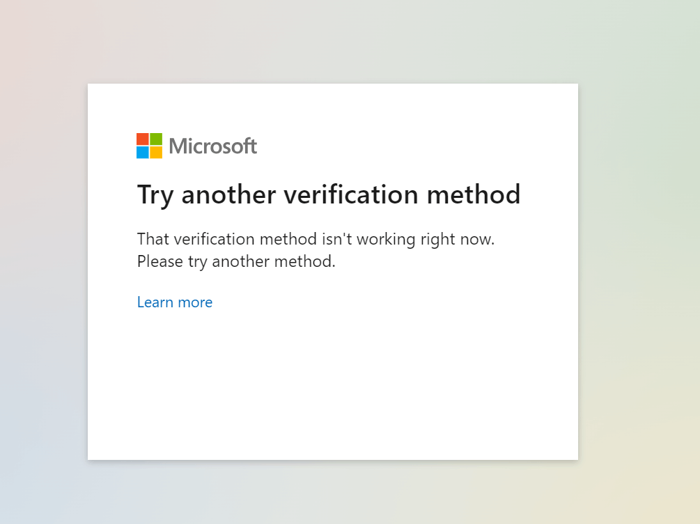The height and width of the screenshot is (524, 700).
Task: Click the Microsoft four-square logo
Action: tap(149, 146)
